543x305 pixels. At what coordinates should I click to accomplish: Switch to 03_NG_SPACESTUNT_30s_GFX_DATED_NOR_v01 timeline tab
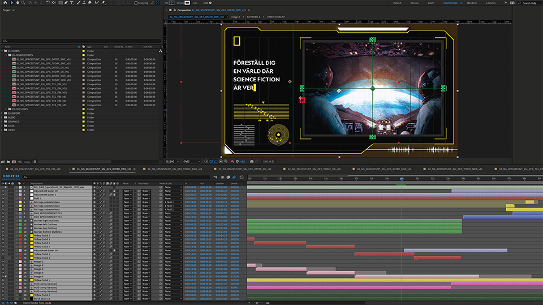385,169
